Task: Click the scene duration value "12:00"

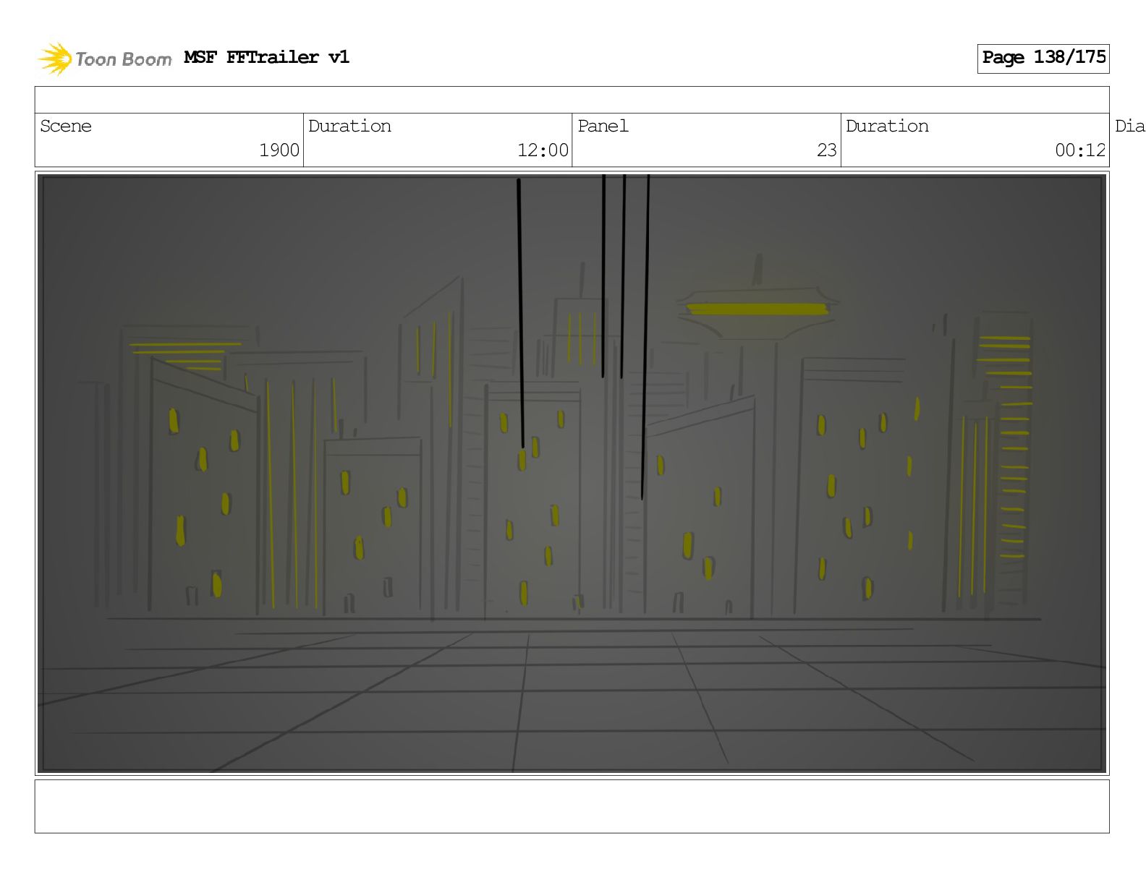Action: 543,150
